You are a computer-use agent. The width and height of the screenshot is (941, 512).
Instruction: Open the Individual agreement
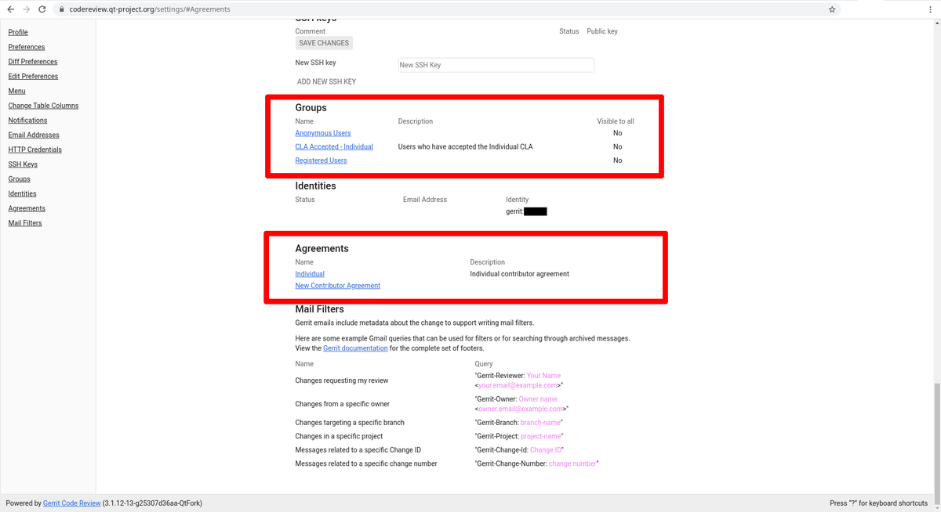tap(309, 273)
